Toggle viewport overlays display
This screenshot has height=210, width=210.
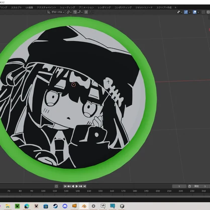(x=194, y=12)
